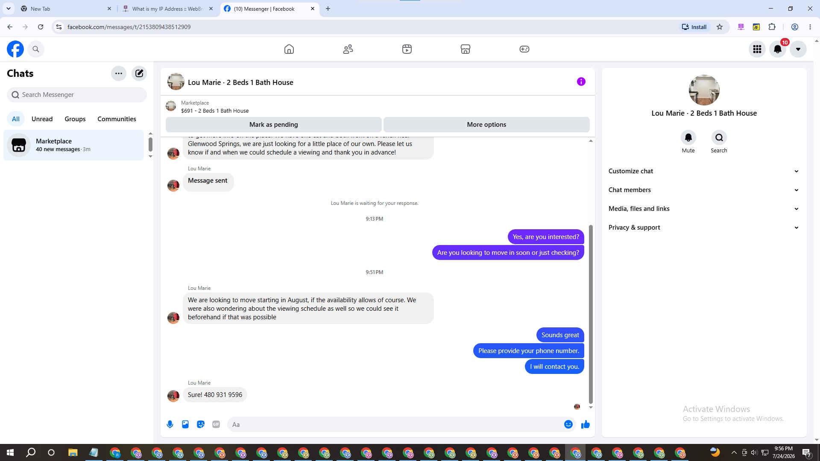Select the Unread chats filter
The height and width of the screenshot is (461, 820).
pyautogui.click(x=42, y=119)
